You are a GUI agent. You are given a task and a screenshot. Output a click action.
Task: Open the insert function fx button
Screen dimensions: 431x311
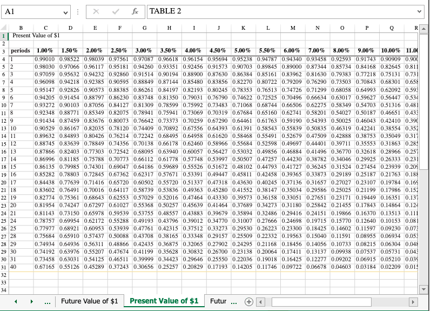coord(135,11)
